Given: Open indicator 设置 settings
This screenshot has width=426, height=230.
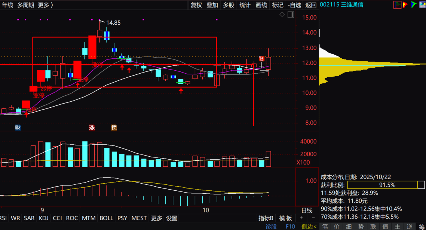Looking at the screenshot, I should coord(172,218).
